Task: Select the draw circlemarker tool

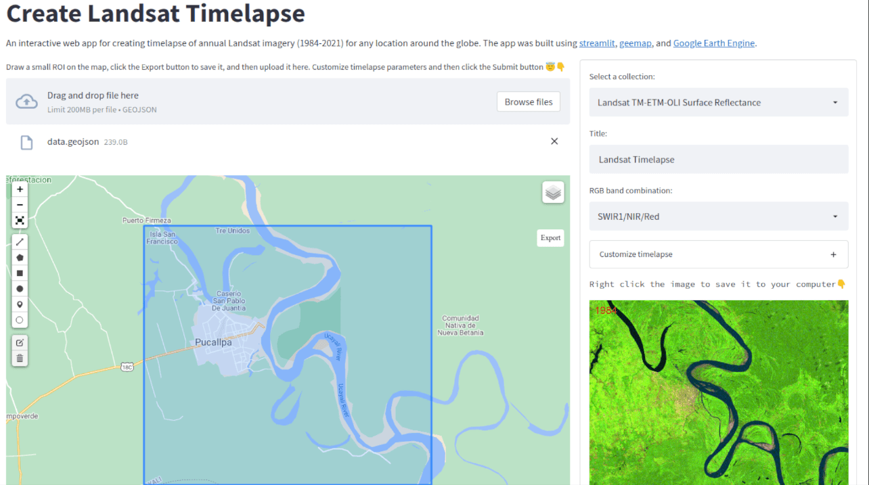Action: 20,319
